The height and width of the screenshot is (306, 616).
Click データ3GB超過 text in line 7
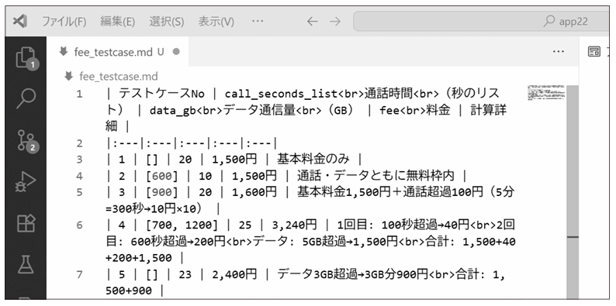coord(317,274)
